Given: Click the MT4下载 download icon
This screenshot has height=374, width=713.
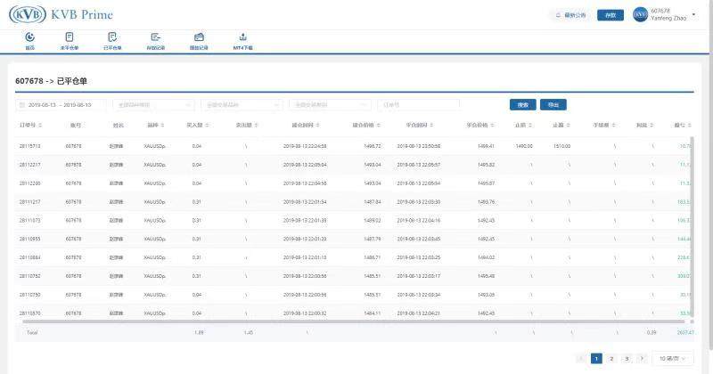Looking at the screenshot, I should tap(242, 39).
